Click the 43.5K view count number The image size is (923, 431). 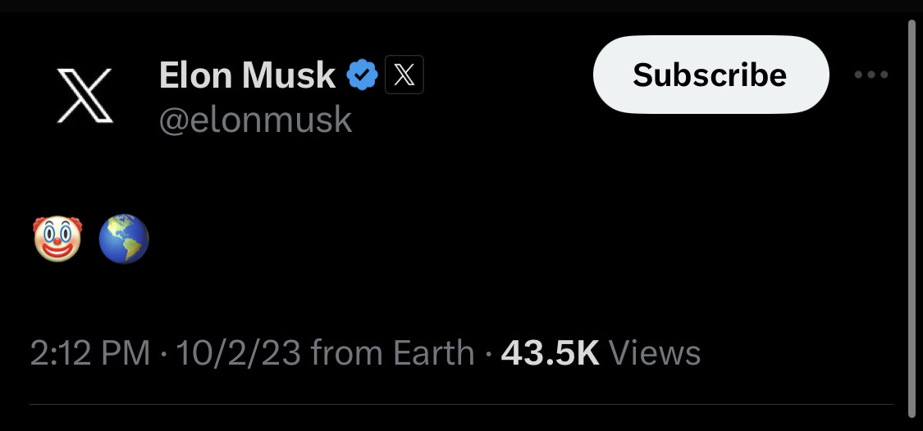tap(550, 353)
